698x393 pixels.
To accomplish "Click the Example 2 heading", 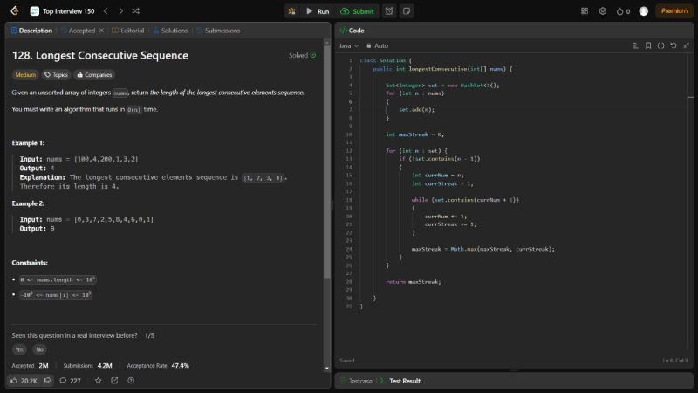I will (x=28, y=203).
